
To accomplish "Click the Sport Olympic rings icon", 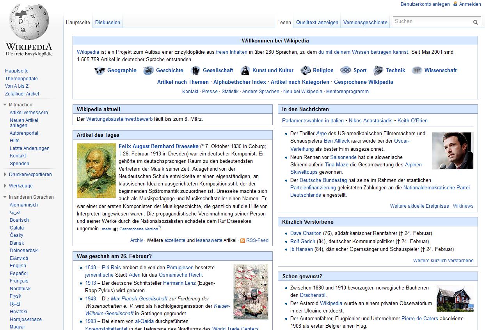I will coord(346,71).
